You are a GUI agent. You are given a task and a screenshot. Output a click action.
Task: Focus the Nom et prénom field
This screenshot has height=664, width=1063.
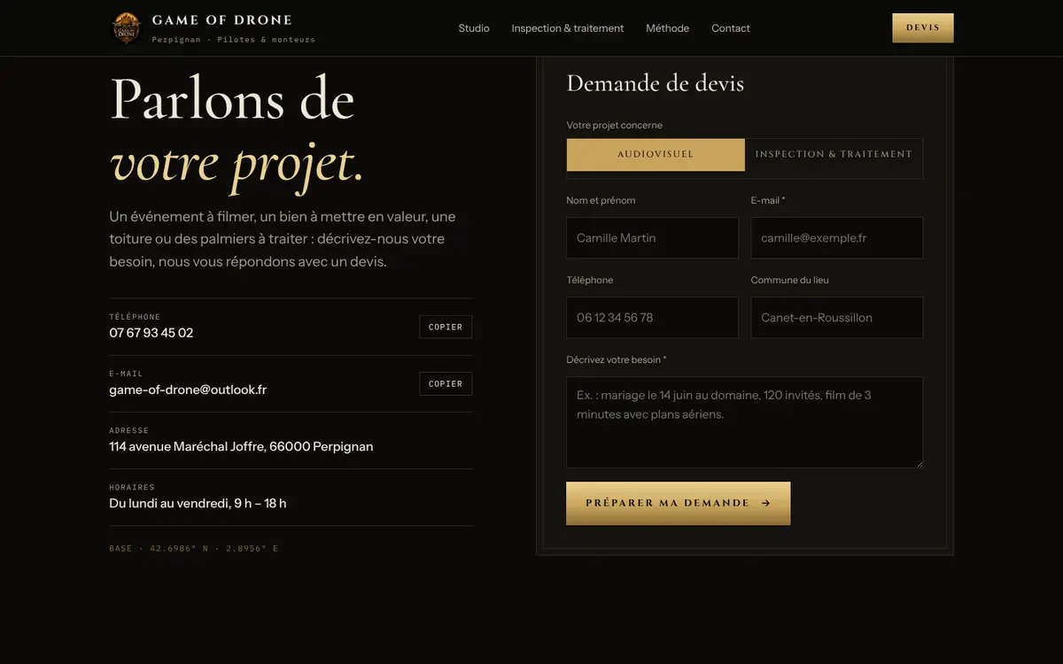(653, 238)
